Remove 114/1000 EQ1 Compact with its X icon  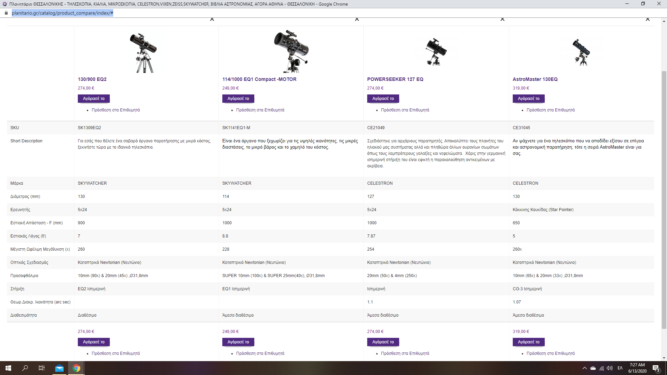pyautogui.click(x=357, y=19)
